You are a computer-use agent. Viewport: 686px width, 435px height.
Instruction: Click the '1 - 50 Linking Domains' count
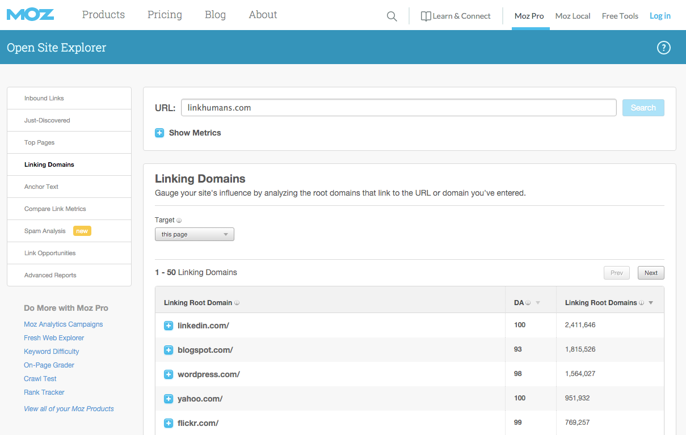click(196, 272)
